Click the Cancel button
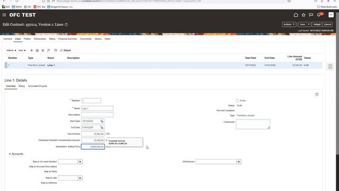 [327, 24]
